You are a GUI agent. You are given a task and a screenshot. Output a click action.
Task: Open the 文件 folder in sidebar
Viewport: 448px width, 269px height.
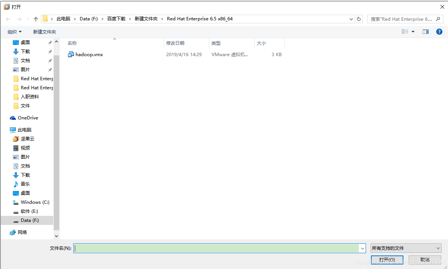pyautogui.click(x=25, y=106)
